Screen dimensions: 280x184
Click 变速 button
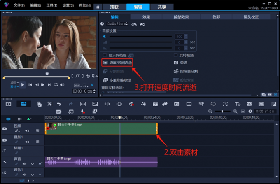[x=180, y=63]
